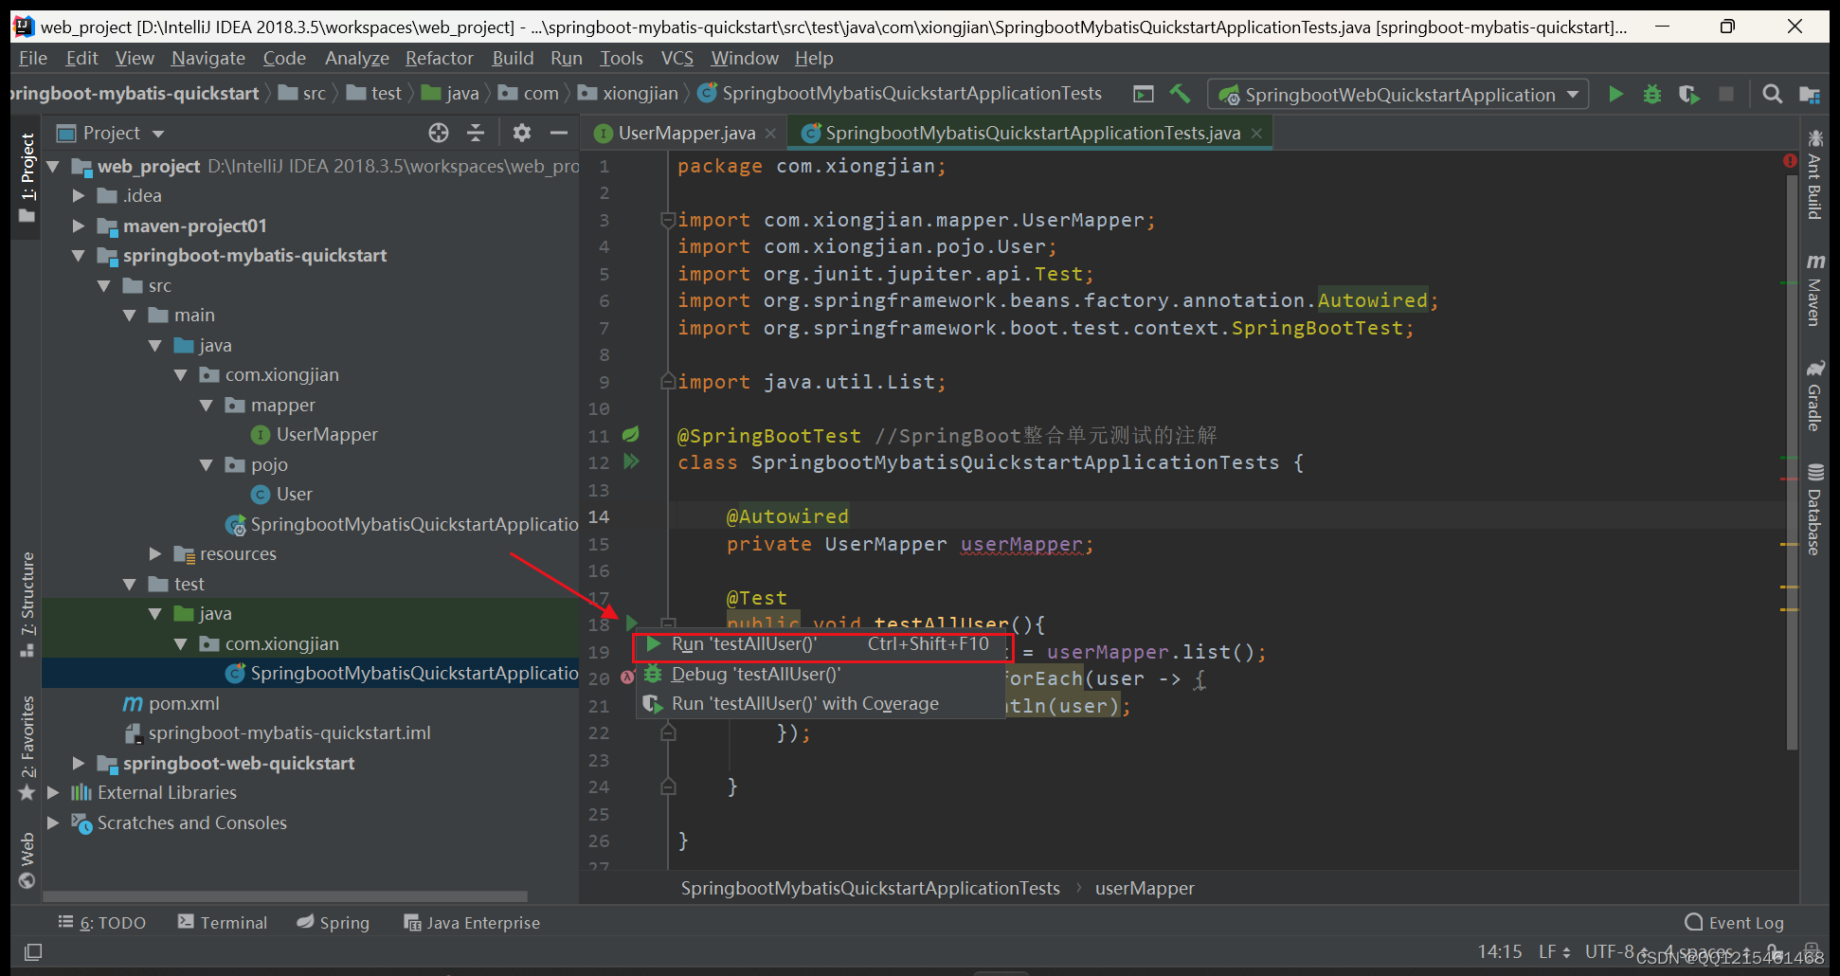Click the Spring bean leaf gutter icon line 11
The width and height of the screenshot is (1840, 976).
(631, 435)
